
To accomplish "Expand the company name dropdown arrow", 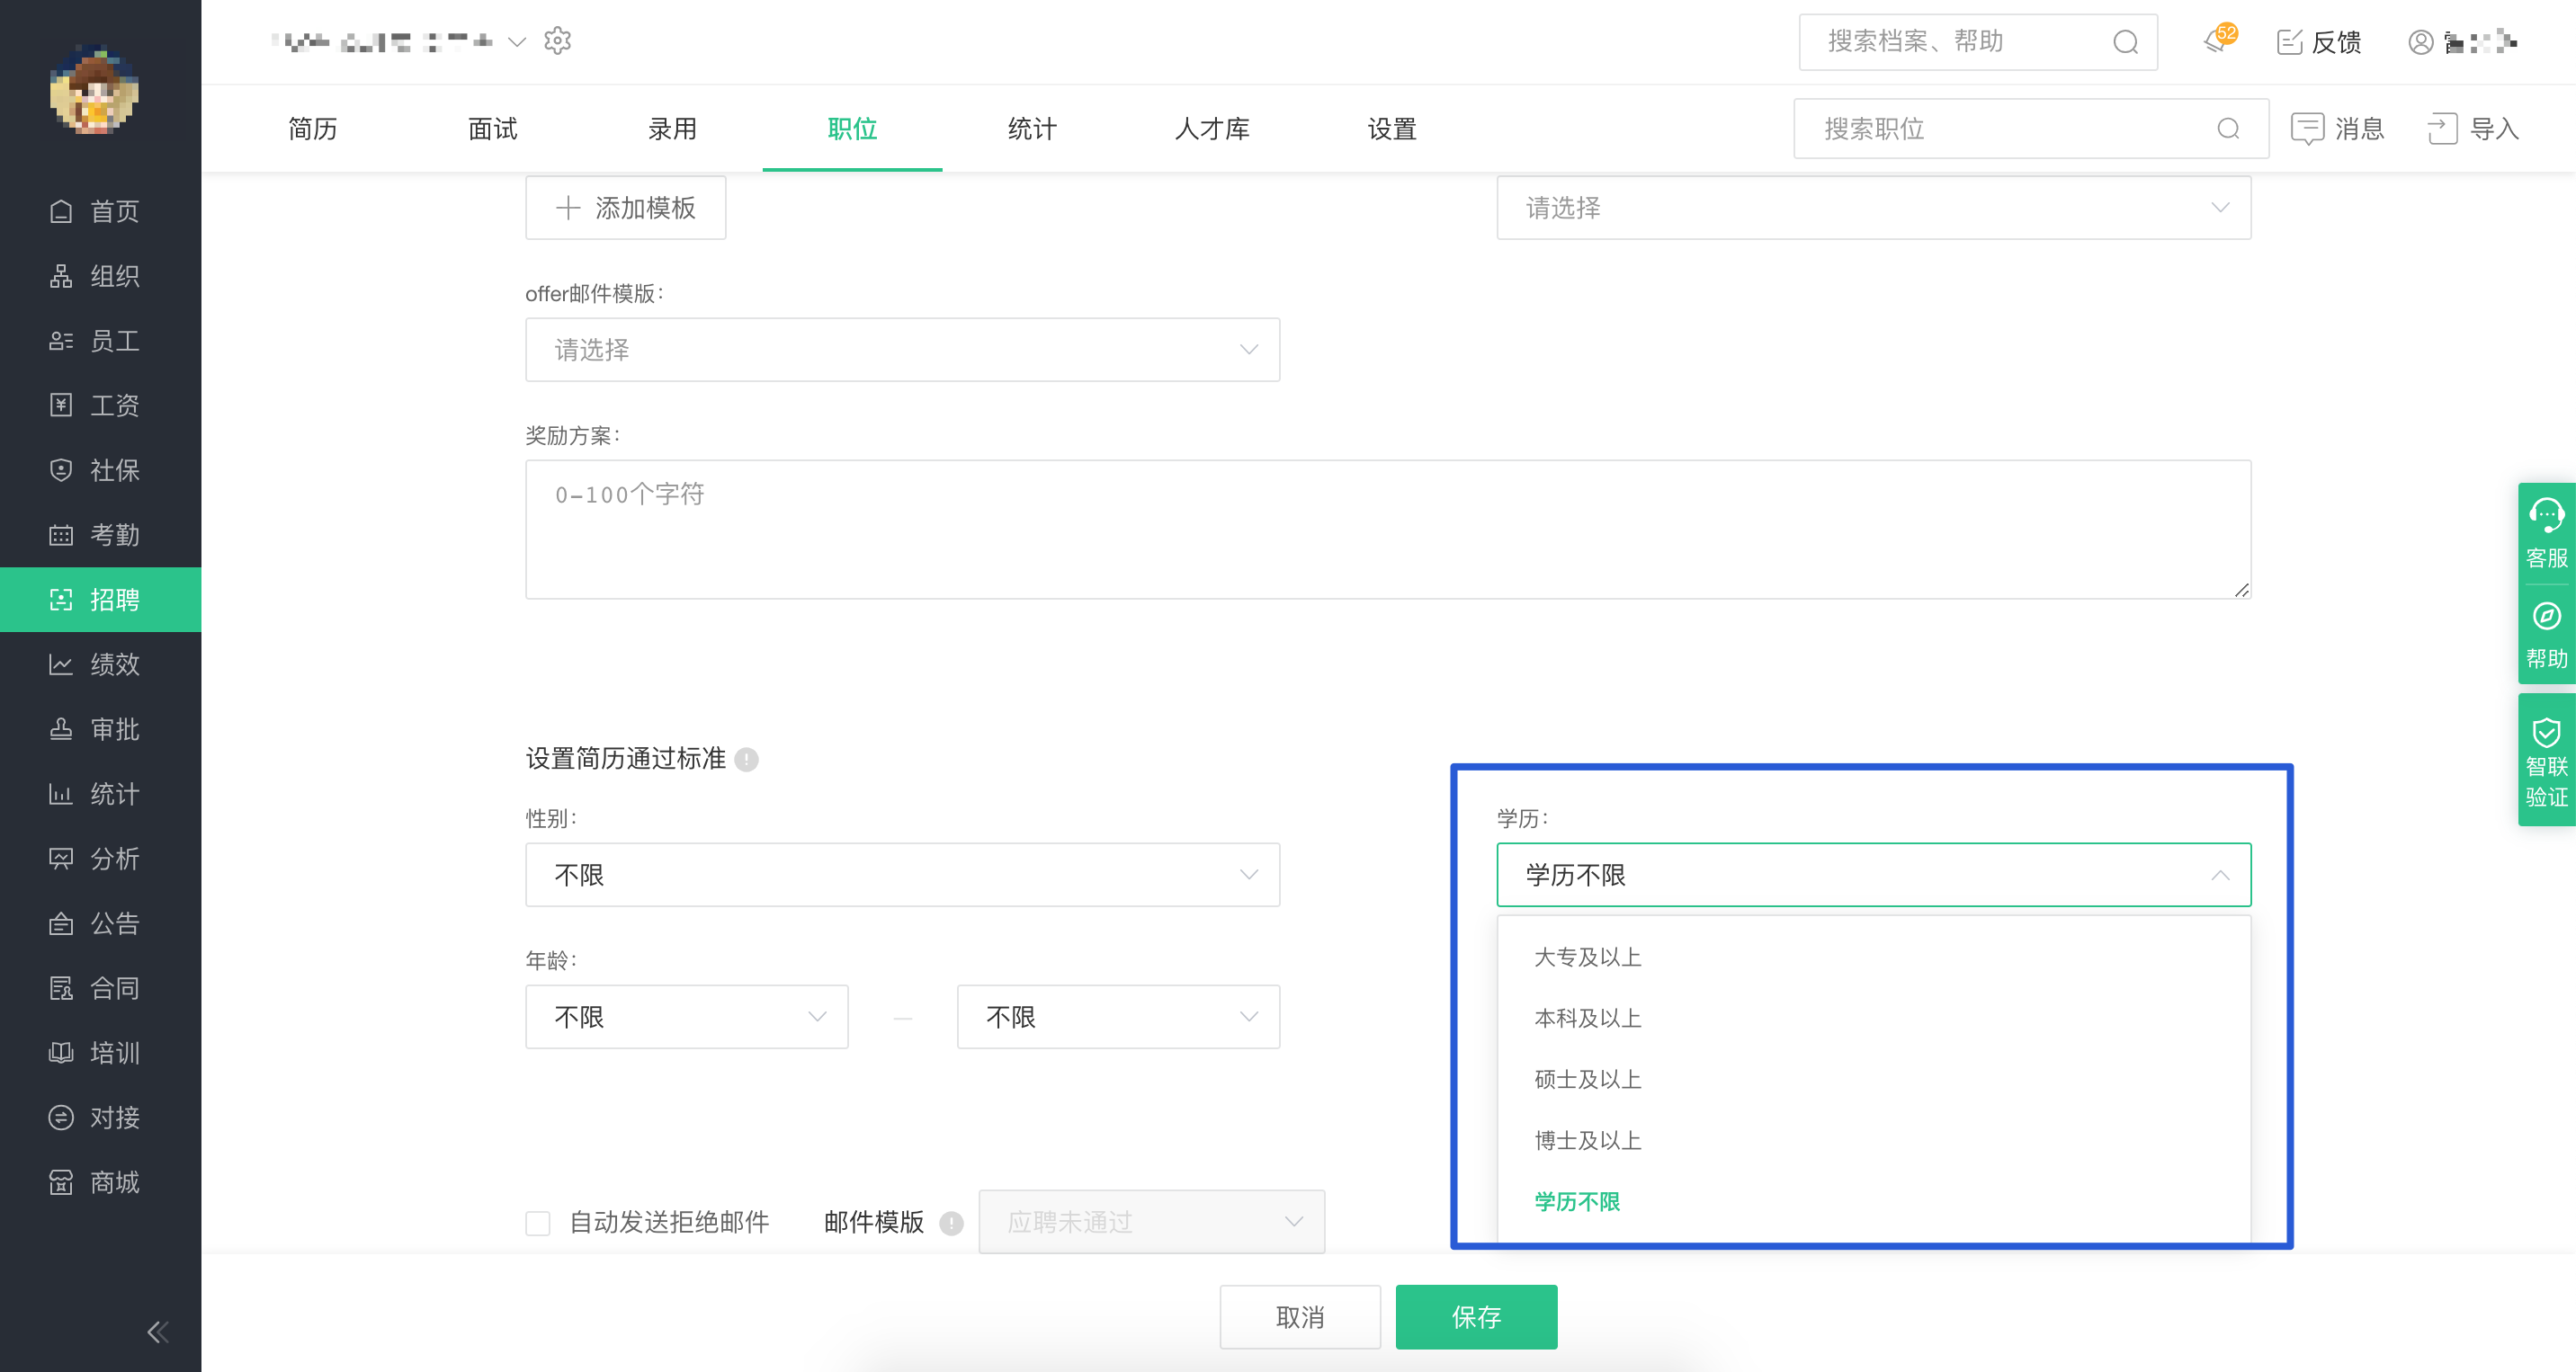I will pos(516,42).
